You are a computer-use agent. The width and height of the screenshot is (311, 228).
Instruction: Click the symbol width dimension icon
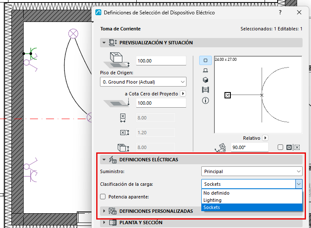coord(123,118)
